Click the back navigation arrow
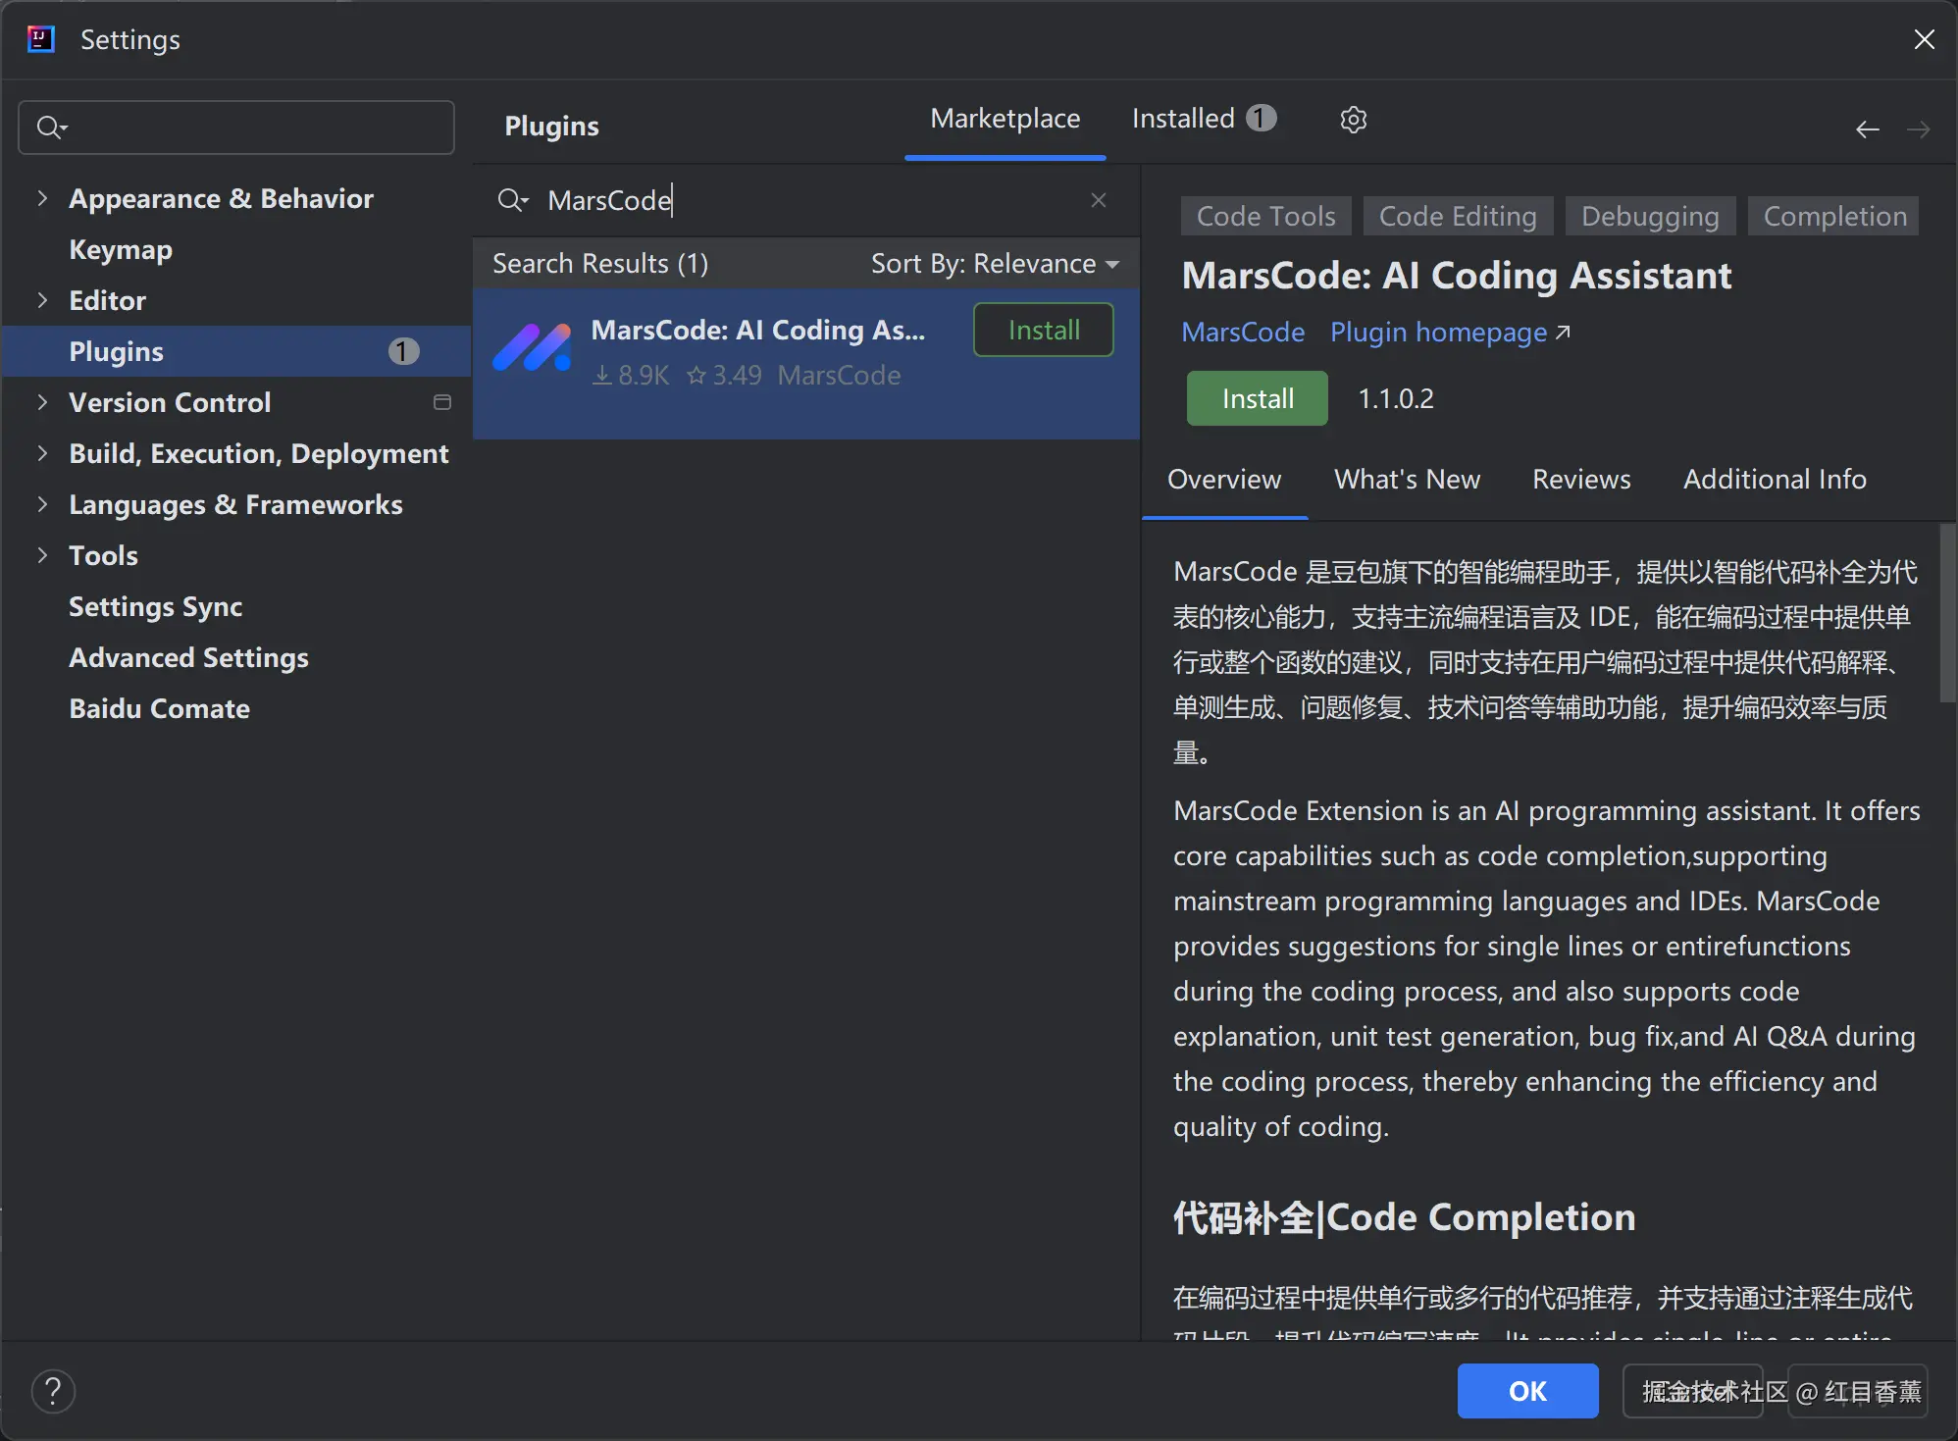The width and height of the screenshot is (1958, 1441). pyautogui.click(x=1867, y=129)
